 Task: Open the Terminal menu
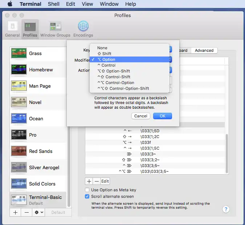click(x=30, y=4)
